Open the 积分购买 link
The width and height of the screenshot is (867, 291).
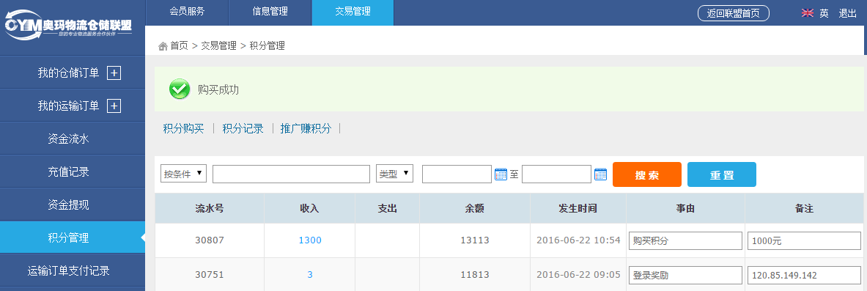coord(183,129)
